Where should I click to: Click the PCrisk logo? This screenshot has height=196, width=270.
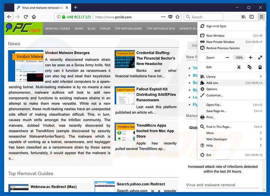click(24, 28)
